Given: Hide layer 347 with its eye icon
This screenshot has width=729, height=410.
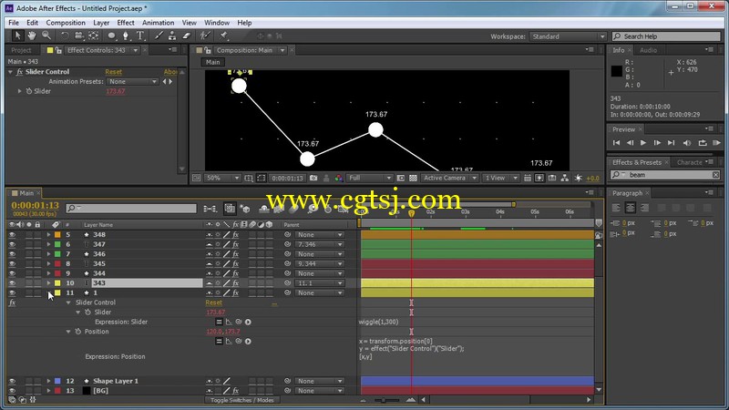Looking at the screenshot, I should pos(12,244).
